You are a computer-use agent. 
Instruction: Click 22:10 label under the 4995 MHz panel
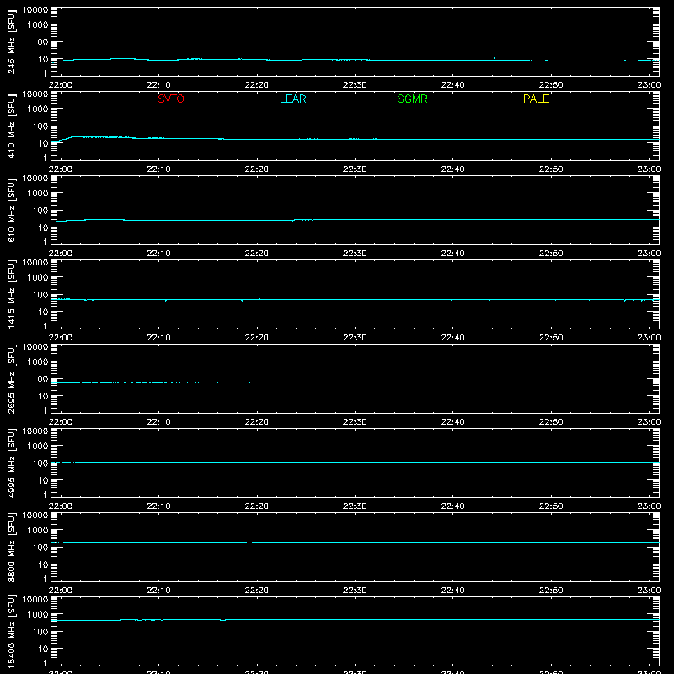pos(158,506)
